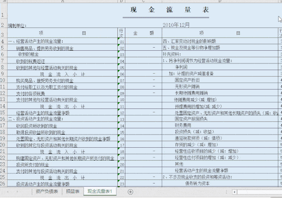
Task: Select the 现金流量表1 sheet tab
Action: [x=100, y=191]
